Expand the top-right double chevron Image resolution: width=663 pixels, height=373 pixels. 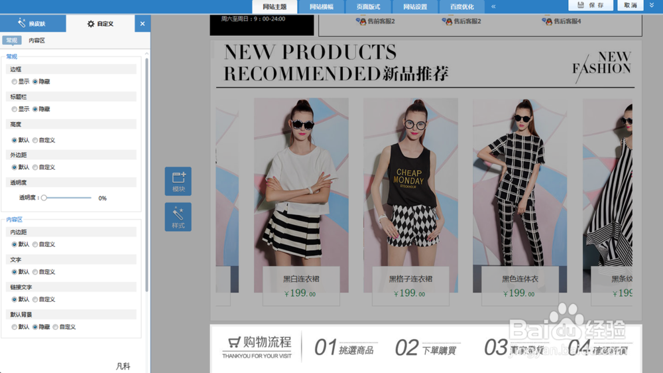click(652, 5)
